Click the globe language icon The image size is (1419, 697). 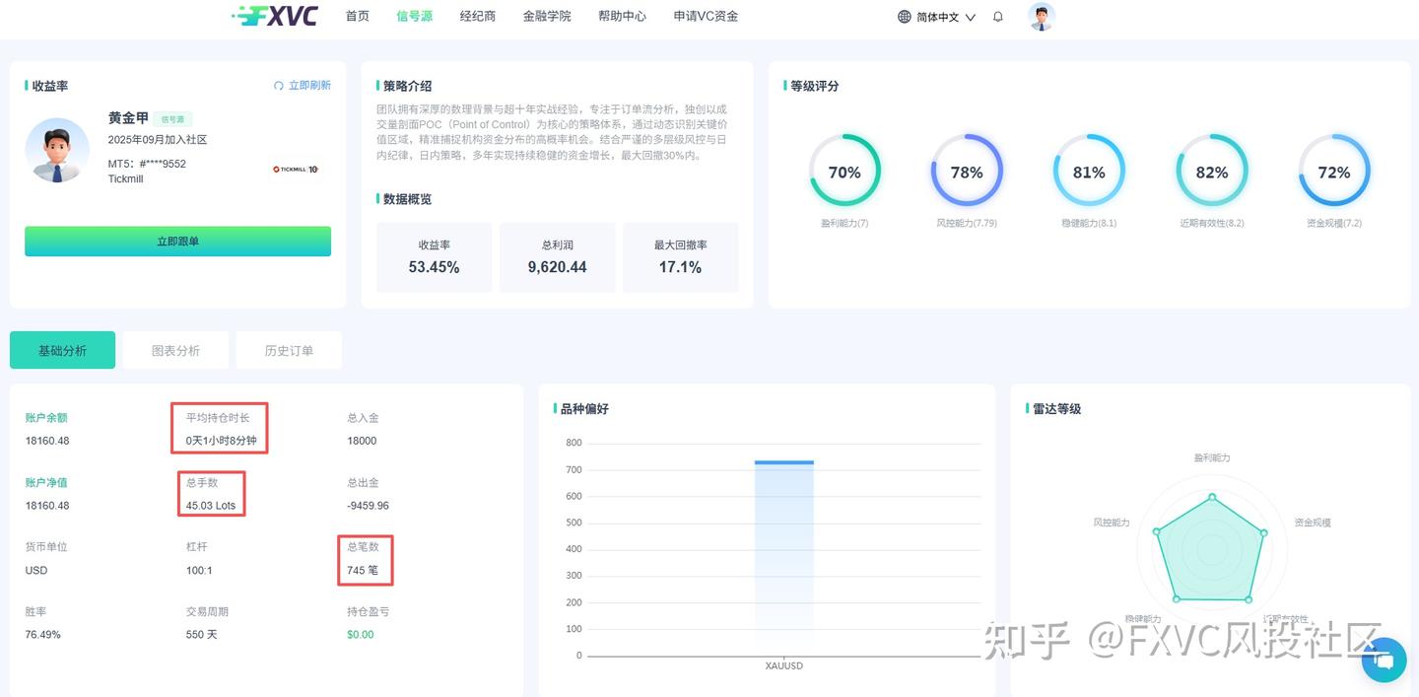point(905,17)
